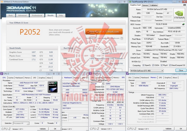Click the Save button in 3DMark Run Details

click(114, 71)
